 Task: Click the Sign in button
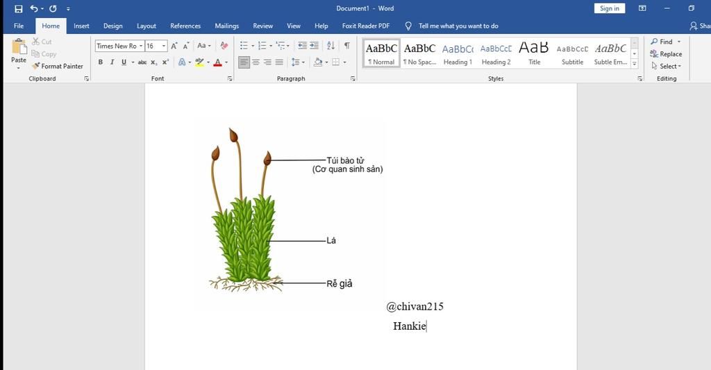coord(610,8)
